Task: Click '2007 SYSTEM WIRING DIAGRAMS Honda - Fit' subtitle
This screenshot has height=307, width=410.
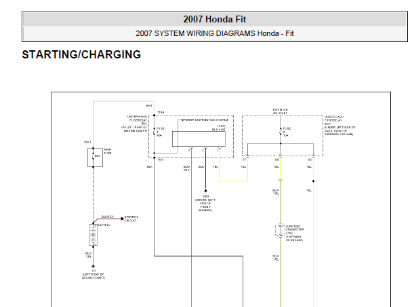Action: [214, 33]
